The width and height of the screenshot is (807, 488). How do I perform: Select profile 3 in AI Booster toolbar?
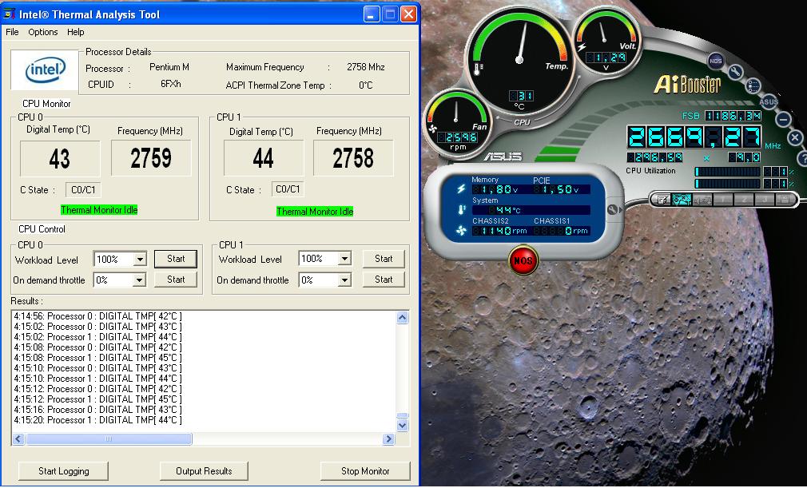click(765, 200)
